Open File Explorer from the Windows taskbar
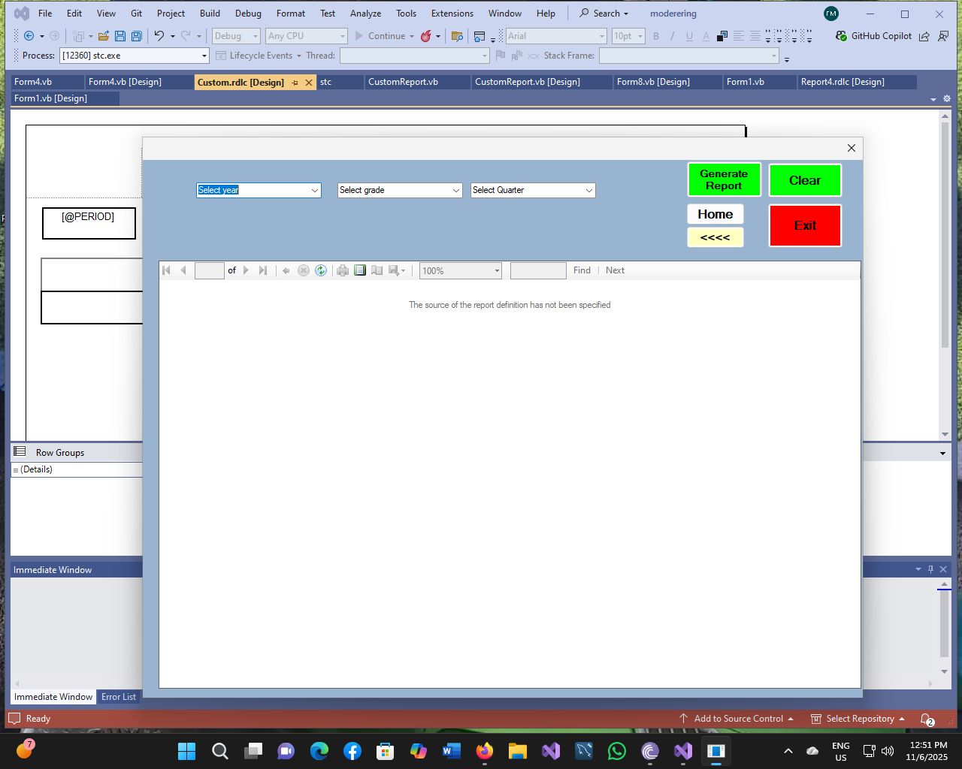 point(518,751)
